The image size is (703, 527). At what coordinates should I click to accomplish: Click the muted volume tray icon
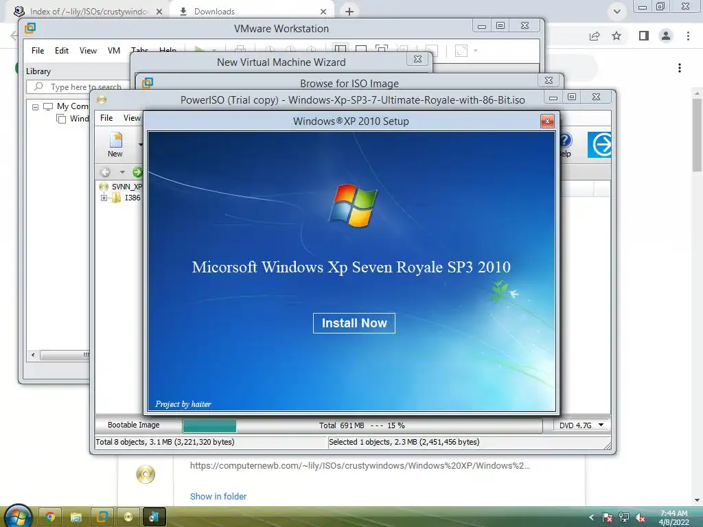tap(641, 517)
